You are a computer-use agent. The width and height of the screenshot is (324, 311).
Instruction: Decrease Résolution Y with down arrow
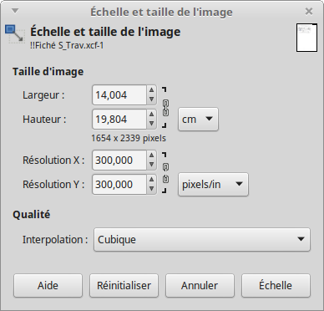coord(151,189)
